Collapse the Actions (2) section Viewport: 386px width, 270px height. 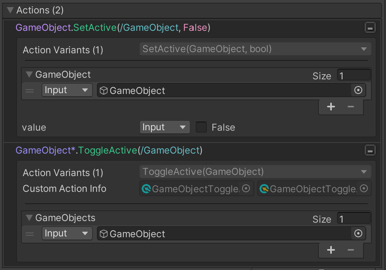coord(10,10)
